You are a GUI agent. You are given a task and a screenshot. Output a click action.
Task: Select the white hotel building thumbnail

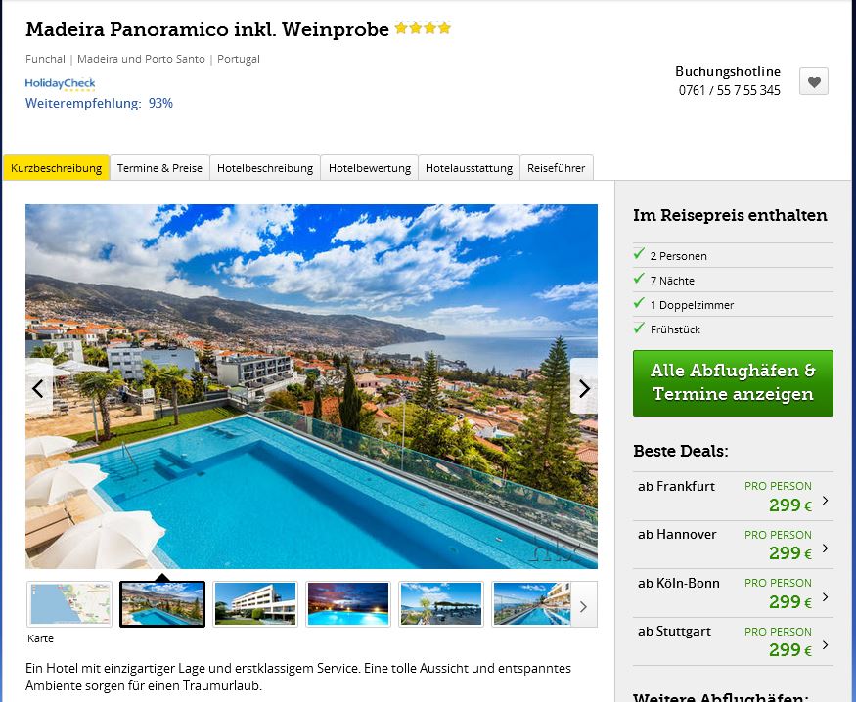point(255,604)
